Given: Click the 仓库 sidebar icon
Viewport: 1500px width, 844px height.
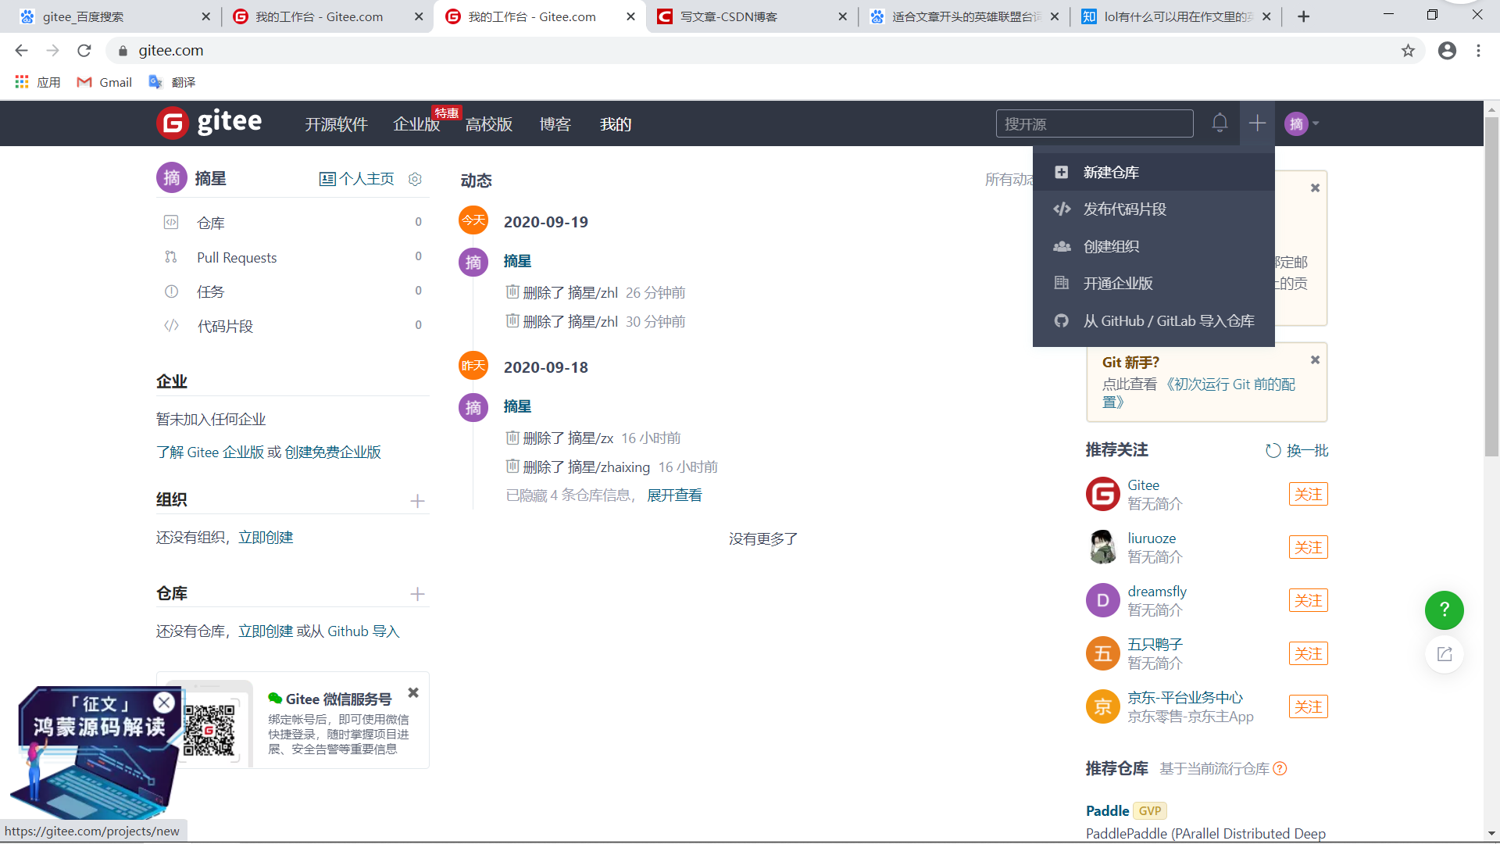Looking at the screenshot, I should point(172,222).
